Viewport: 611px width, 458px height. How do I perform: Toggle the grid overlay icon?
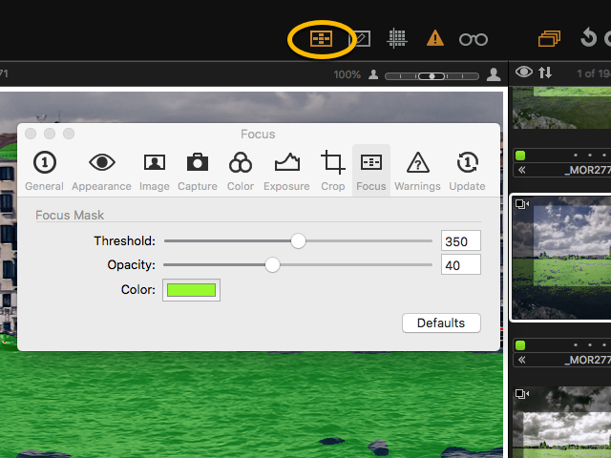[397, 38]
